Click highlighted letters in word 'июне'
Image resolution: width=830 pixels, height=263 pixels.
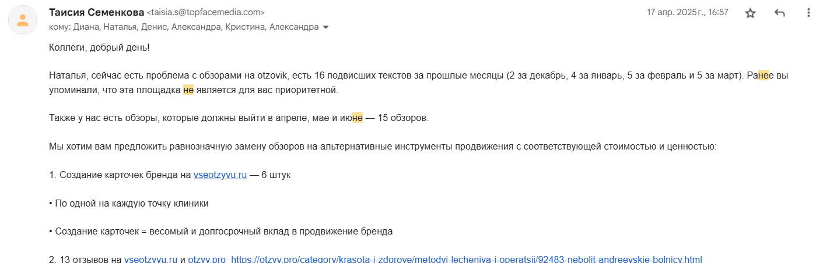pyautogui.click(x=358, y=118)
